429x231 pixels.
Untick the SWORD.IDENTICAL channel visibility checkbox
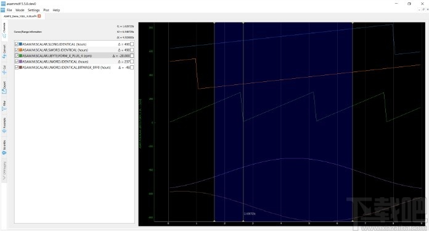coord(17,50)
